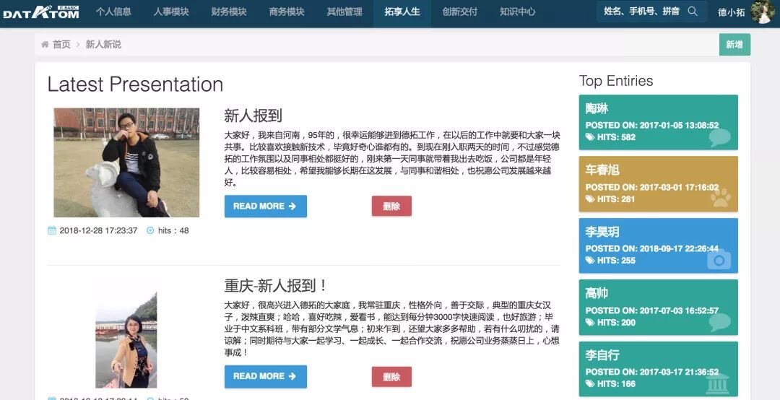Click the tag icon beside HITS: 255
The width and height of the screenshot is (780, 400).
tap(590, 260)
